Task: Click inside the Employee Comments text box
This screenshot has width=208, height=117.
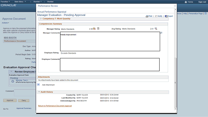Action: (x=110, y=64)
